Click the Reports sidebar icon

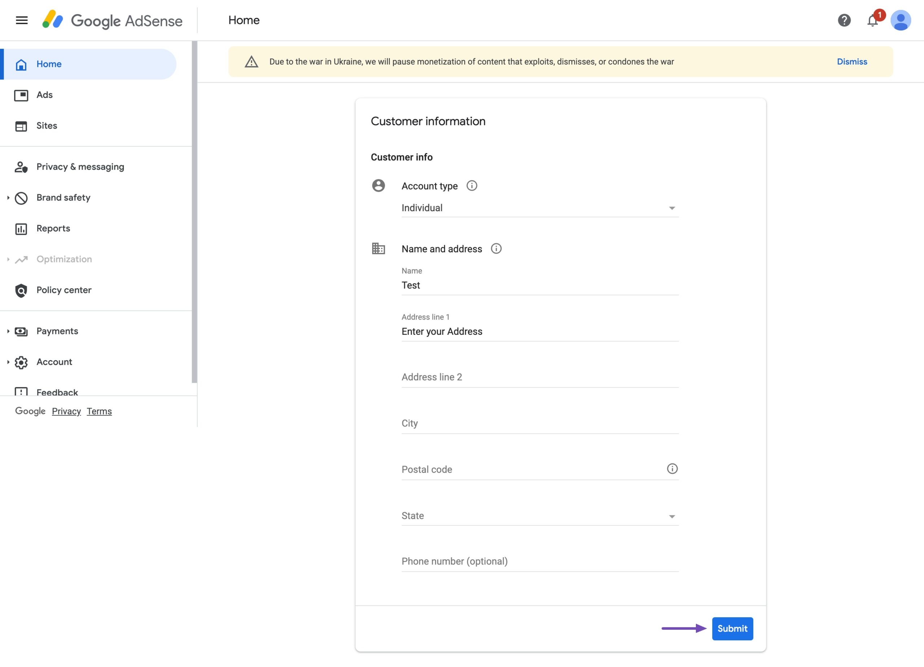(22, 228)
